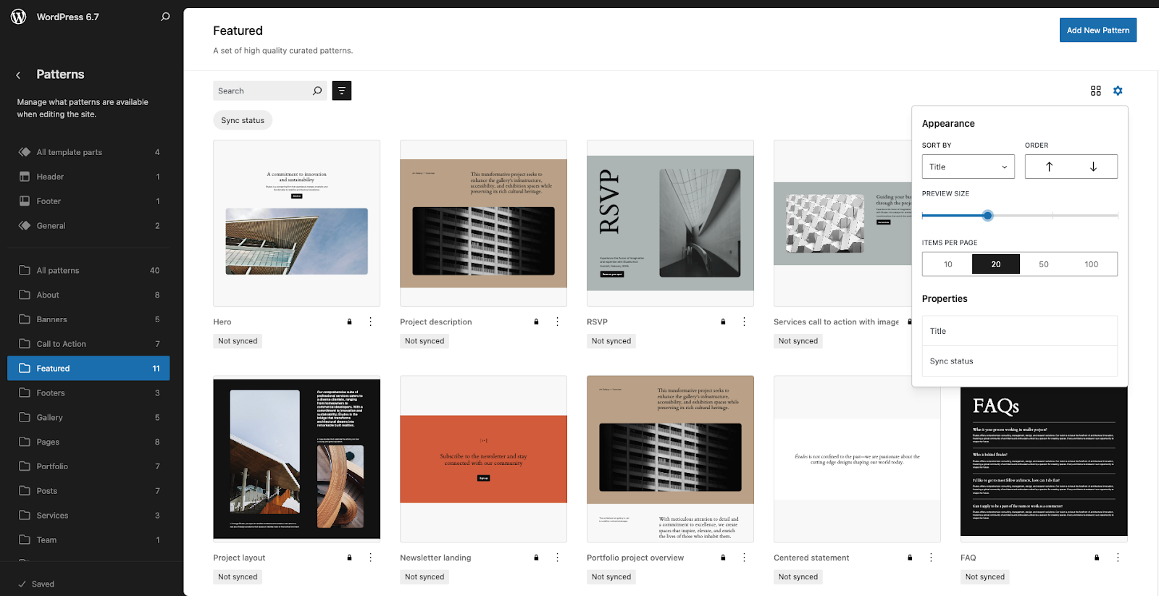The width and height of the screenshot is (1159, 596).
Task: Open actions menu for Project description pattern
Action: point(557,322)
